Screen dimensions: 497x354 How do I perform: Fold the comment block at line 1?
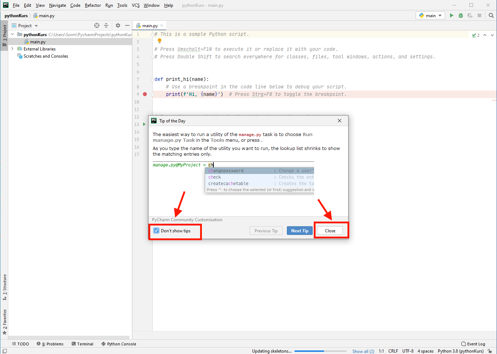pyautogui.click(x=152, y=34)
